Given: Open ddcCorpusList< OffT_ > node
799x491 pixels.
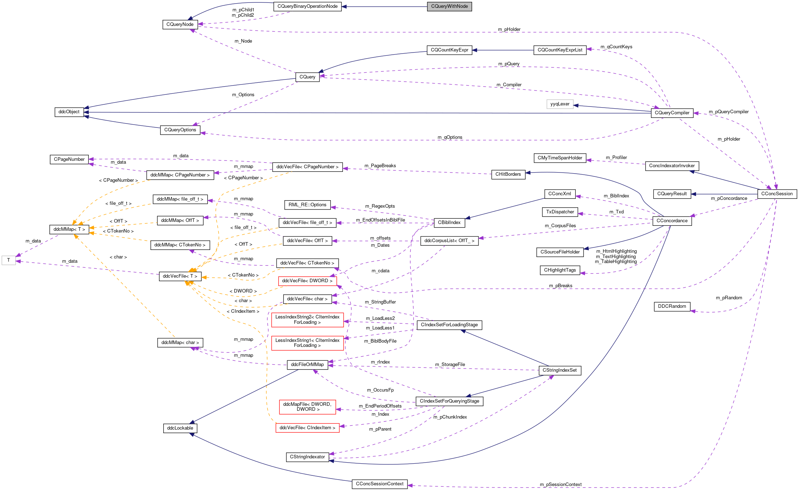Looking at the screenshot, I should point(449,241).
